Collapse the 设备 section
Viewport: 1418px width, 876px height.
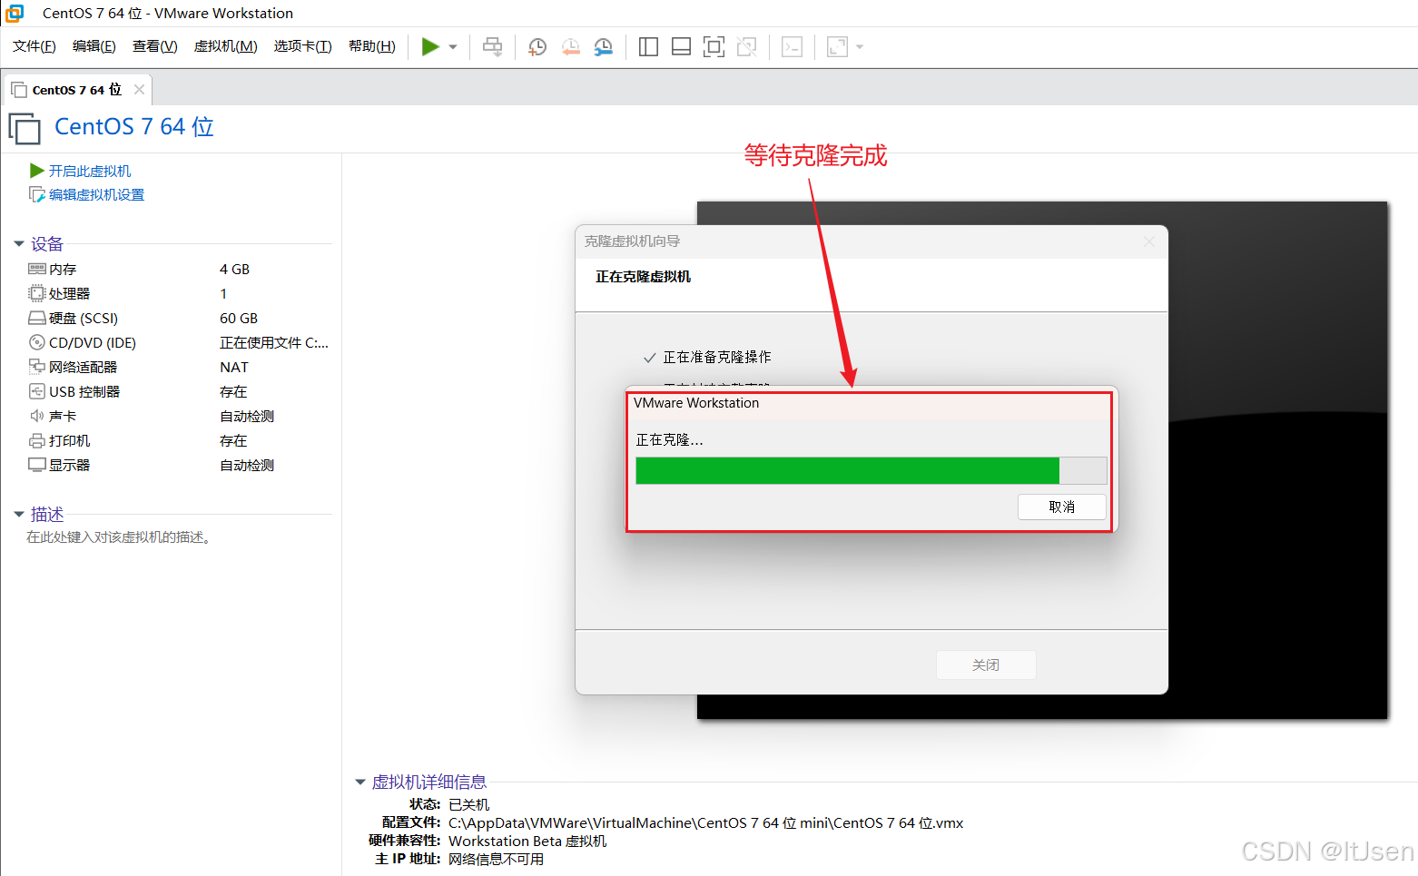point(19,243)
